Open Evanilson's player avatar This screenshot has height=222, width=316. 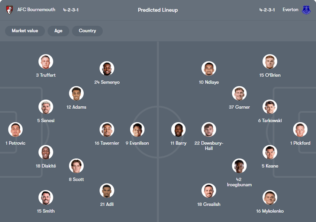(x=137, y=130)
